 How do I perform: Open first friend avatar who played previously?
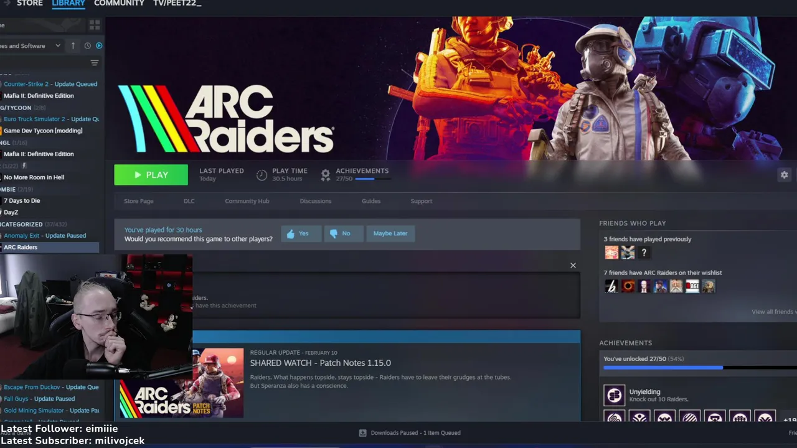[611, 252]
